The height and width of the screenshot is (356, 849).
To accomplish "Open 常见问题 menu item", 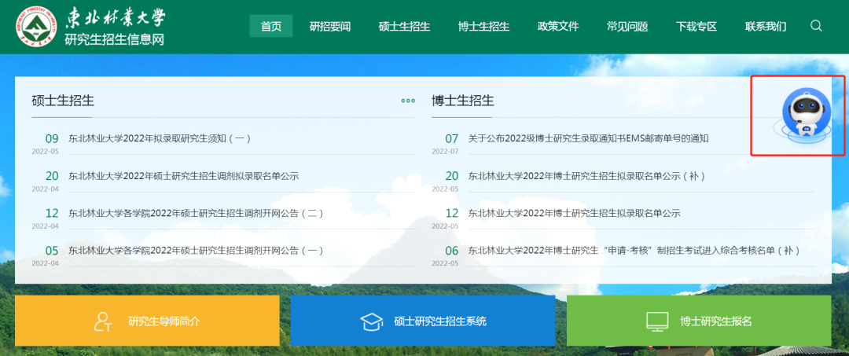I will coord(627,26).
